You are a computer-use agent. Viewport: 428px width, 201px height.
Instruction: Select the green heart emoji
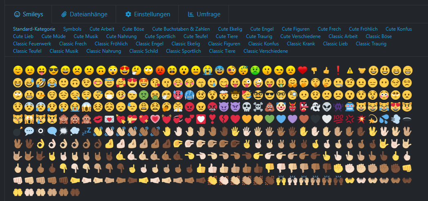pos(269,119)
